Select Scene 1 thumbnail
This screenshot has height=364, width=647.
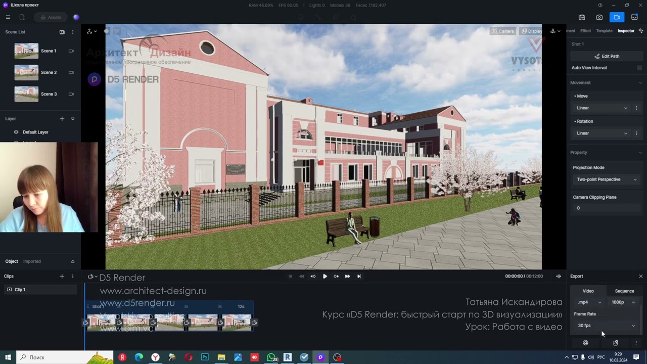click(x=26, y=51)
